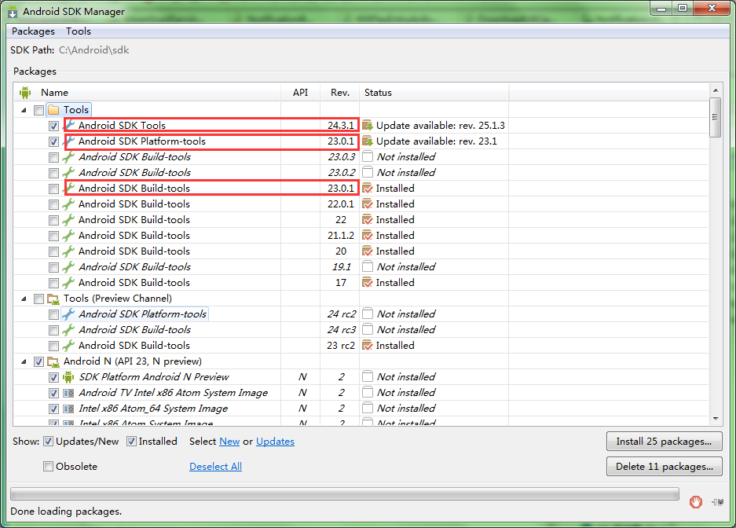Click the Updates selection link

click(x=275, y=442)
